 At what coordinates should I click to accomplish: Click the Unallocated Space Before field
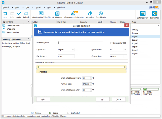coord(86,78)
